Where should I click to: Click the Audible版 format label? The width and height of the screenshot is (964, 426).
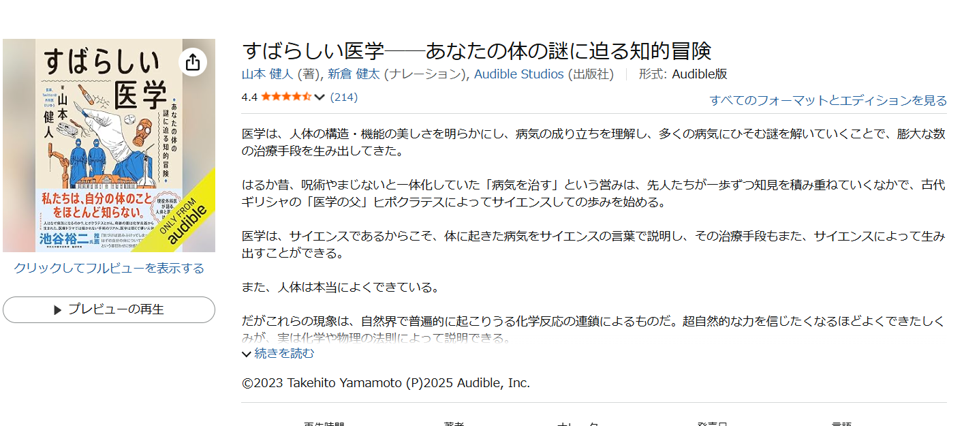click(x=700, y=74)
